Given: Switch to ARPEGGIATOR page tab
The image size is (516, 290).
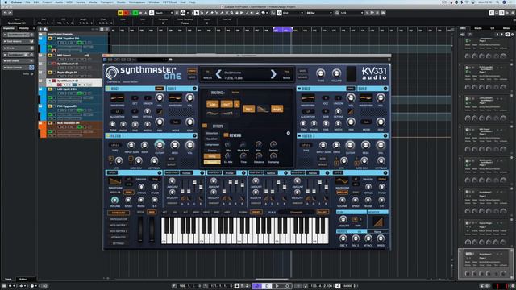Looking at the screenshot, I should click(x=119, y=219).
